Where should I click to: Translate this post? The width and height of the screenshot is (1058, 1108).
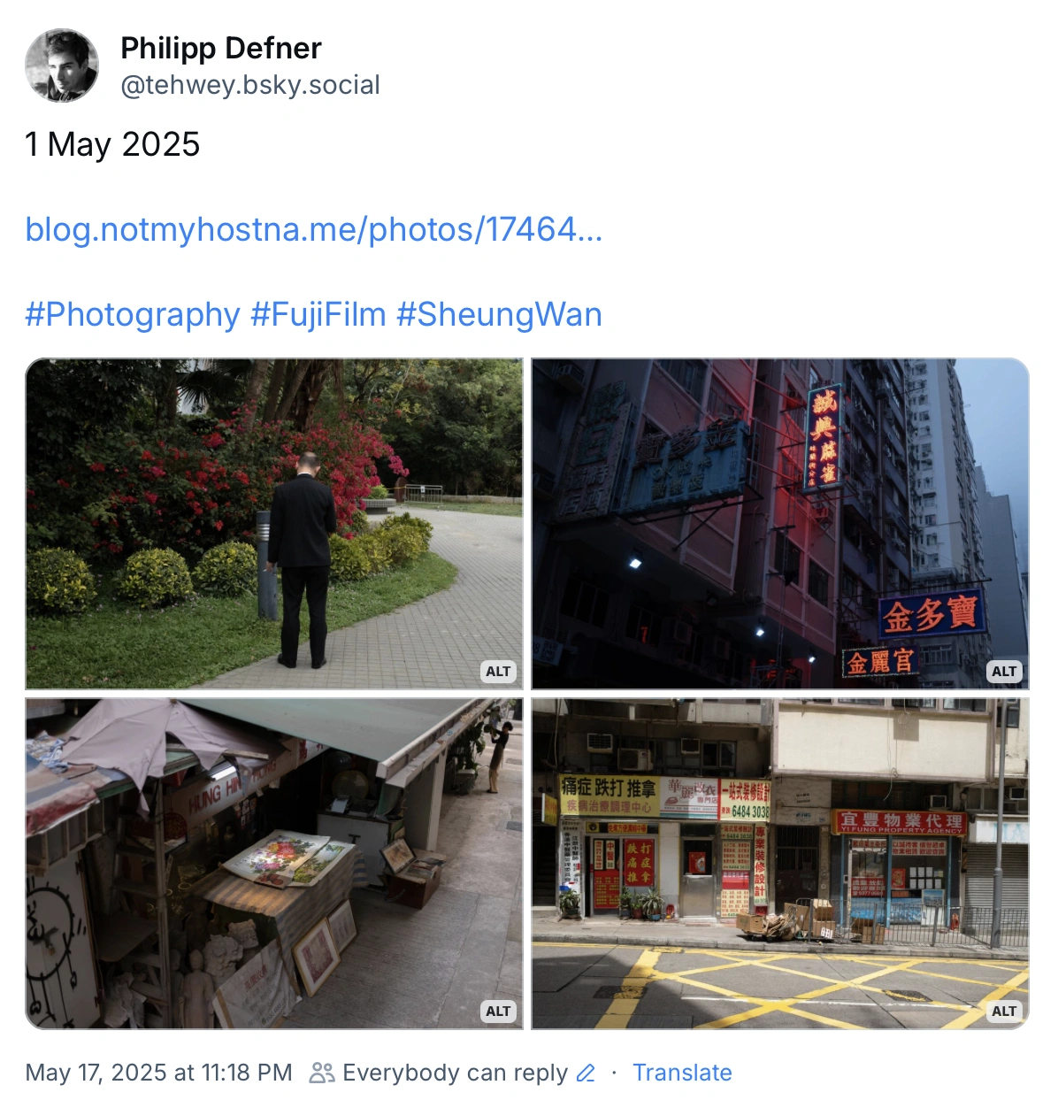682,1073
